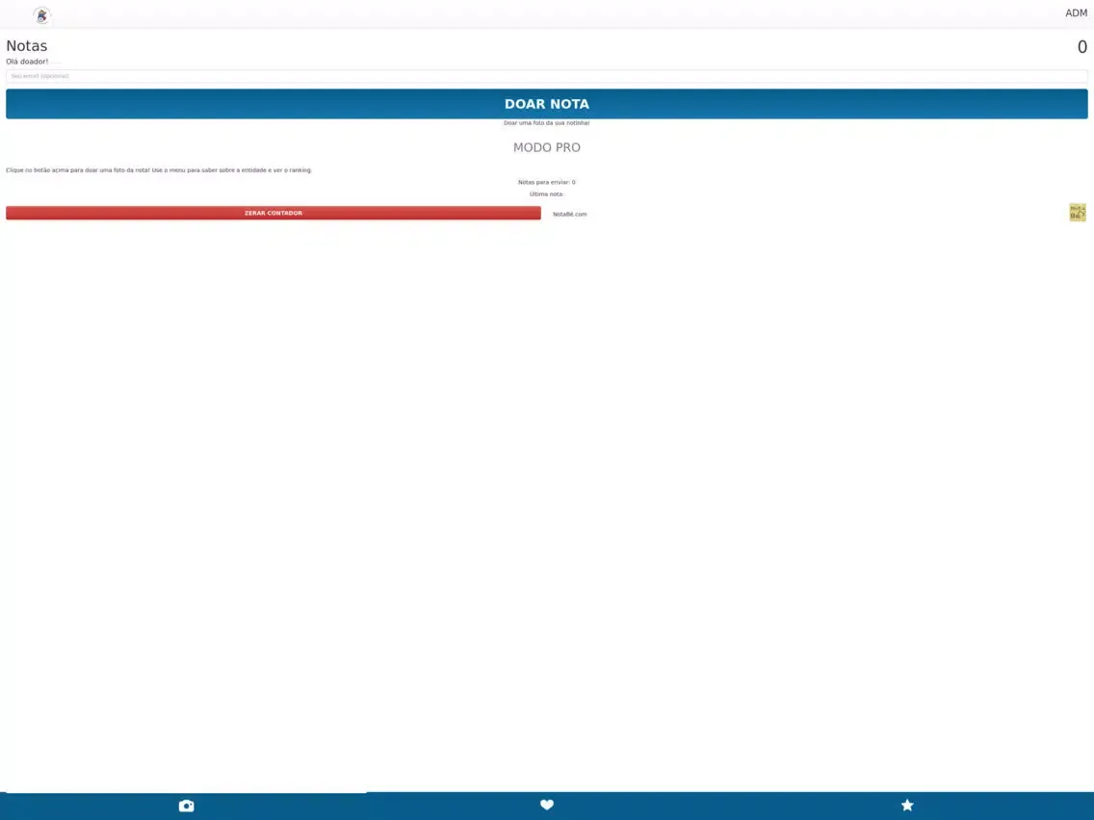Screen dimensions: 1094x820
Task: Click the instructions text starting 'Clique no botão'
Action: [x=159, y=170]
